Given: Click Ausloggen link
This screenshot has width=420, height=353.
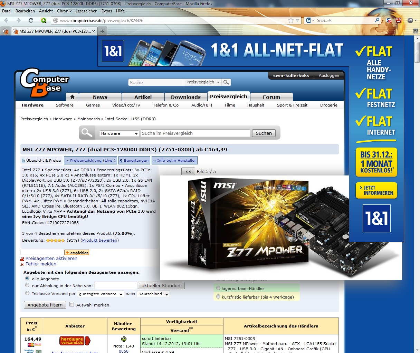Looking at the screenshot, I should point(329,75).
